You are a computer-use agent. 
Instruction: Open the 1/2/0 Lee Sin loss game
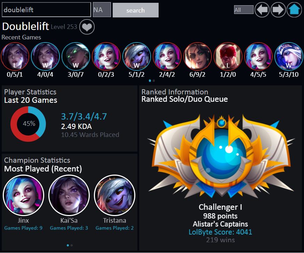[228, 56]
